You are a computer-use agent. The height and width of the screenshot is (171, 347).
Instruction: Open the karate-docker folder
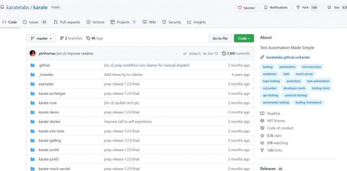pyautogui.click(x=49, y=122)
